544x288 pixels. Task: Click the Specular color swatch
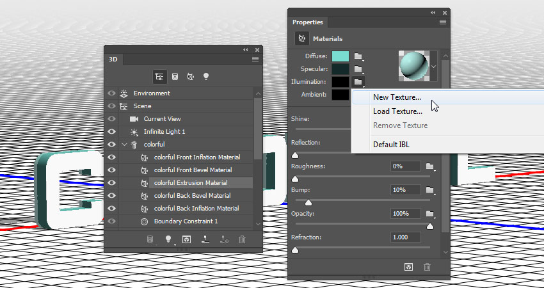(340, 69)
